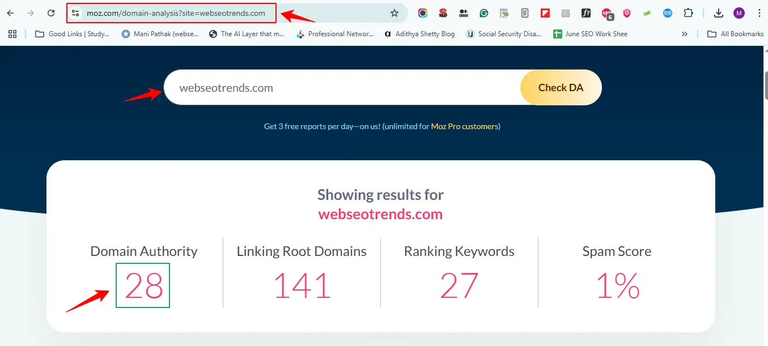Image resolution: width=768 pixels, height=346 pixels.
Task: Expand hidden bookmarks with the chevron
Action: (684, 33)
